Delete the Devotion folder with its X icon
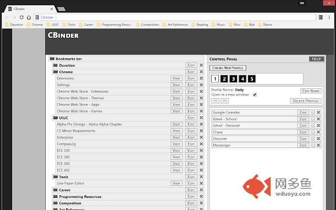 (201, 66)
